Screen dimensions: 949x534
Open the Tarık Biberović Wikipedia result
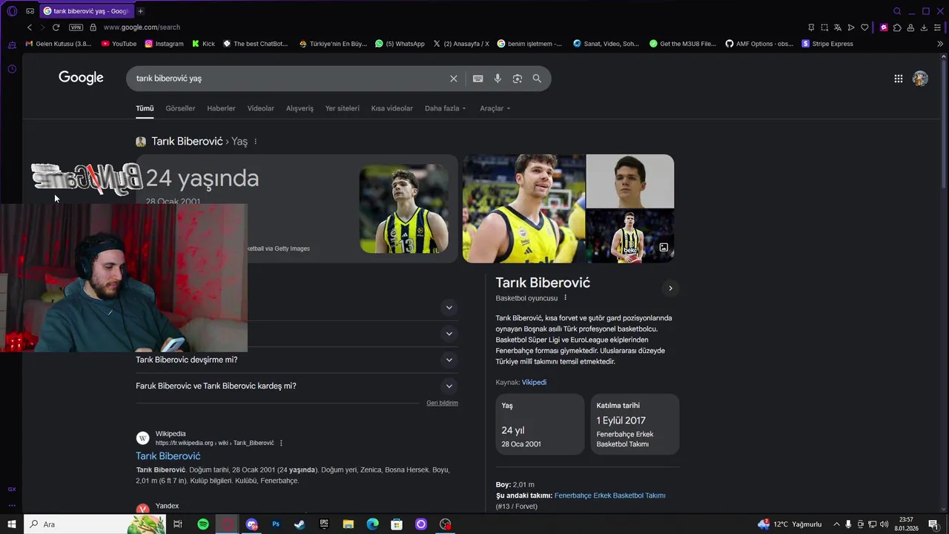[168, 456]
